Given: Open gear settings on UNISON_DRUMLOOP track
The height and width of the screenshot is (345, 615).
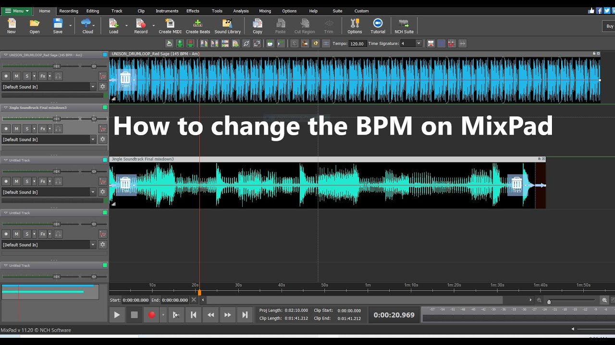Looking at the screenshot, I should 102,87.
